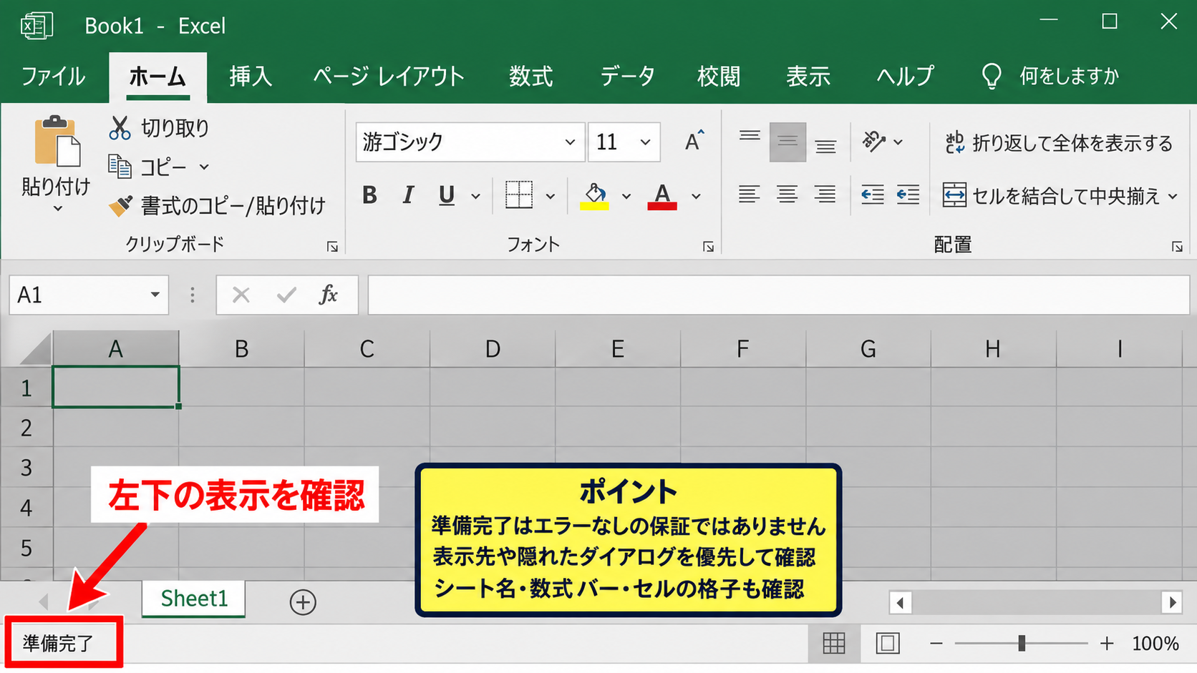
Task: Switch to the 数式 ribbon tab
Action: 530,76
